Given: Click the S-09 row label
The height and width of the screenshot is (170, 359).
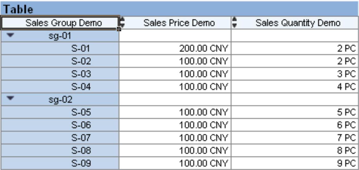Looking at the screenshot, I should point(81,163).
